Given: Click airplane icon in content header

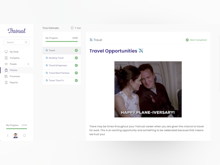Looking at the screenshot, I should (x=91, y=40).
